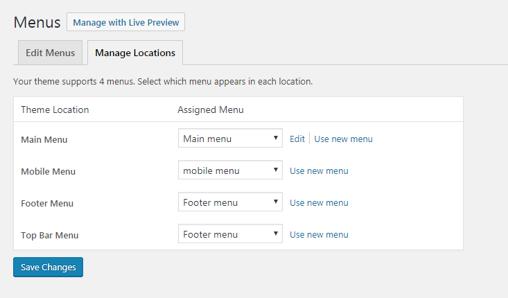Click the Mobile Menu theme location label
This screenshot has height=298, width=508.
click(48, 171)
